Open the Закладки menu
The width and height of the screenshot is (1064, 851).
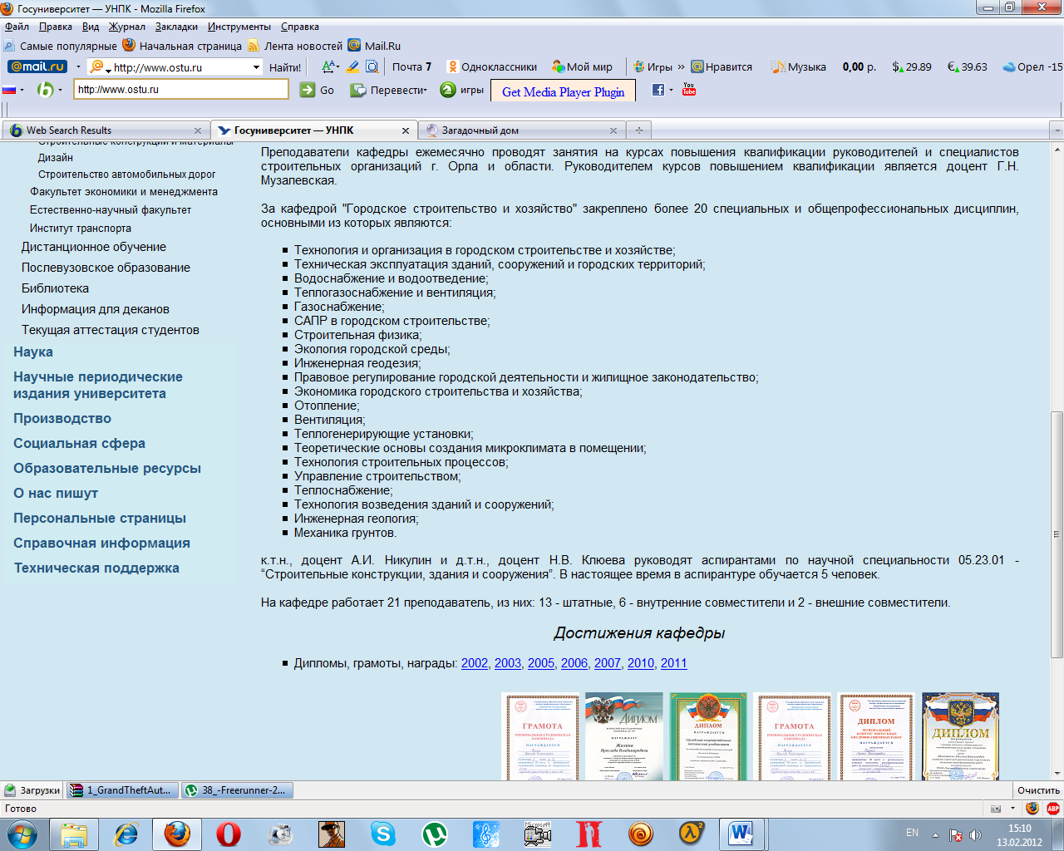(x=176, y=27)
